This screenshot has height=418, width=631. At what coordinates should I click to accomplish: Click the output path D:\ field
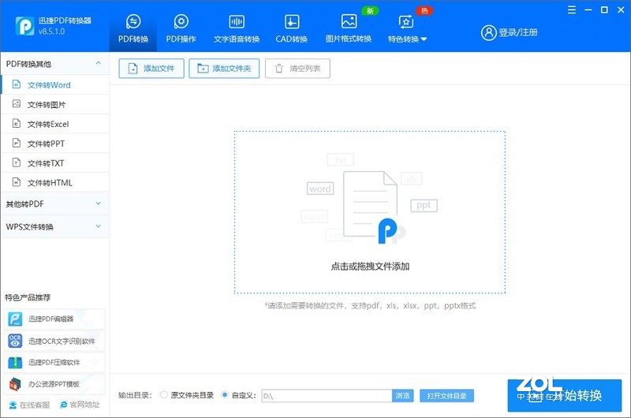[327, 396]
